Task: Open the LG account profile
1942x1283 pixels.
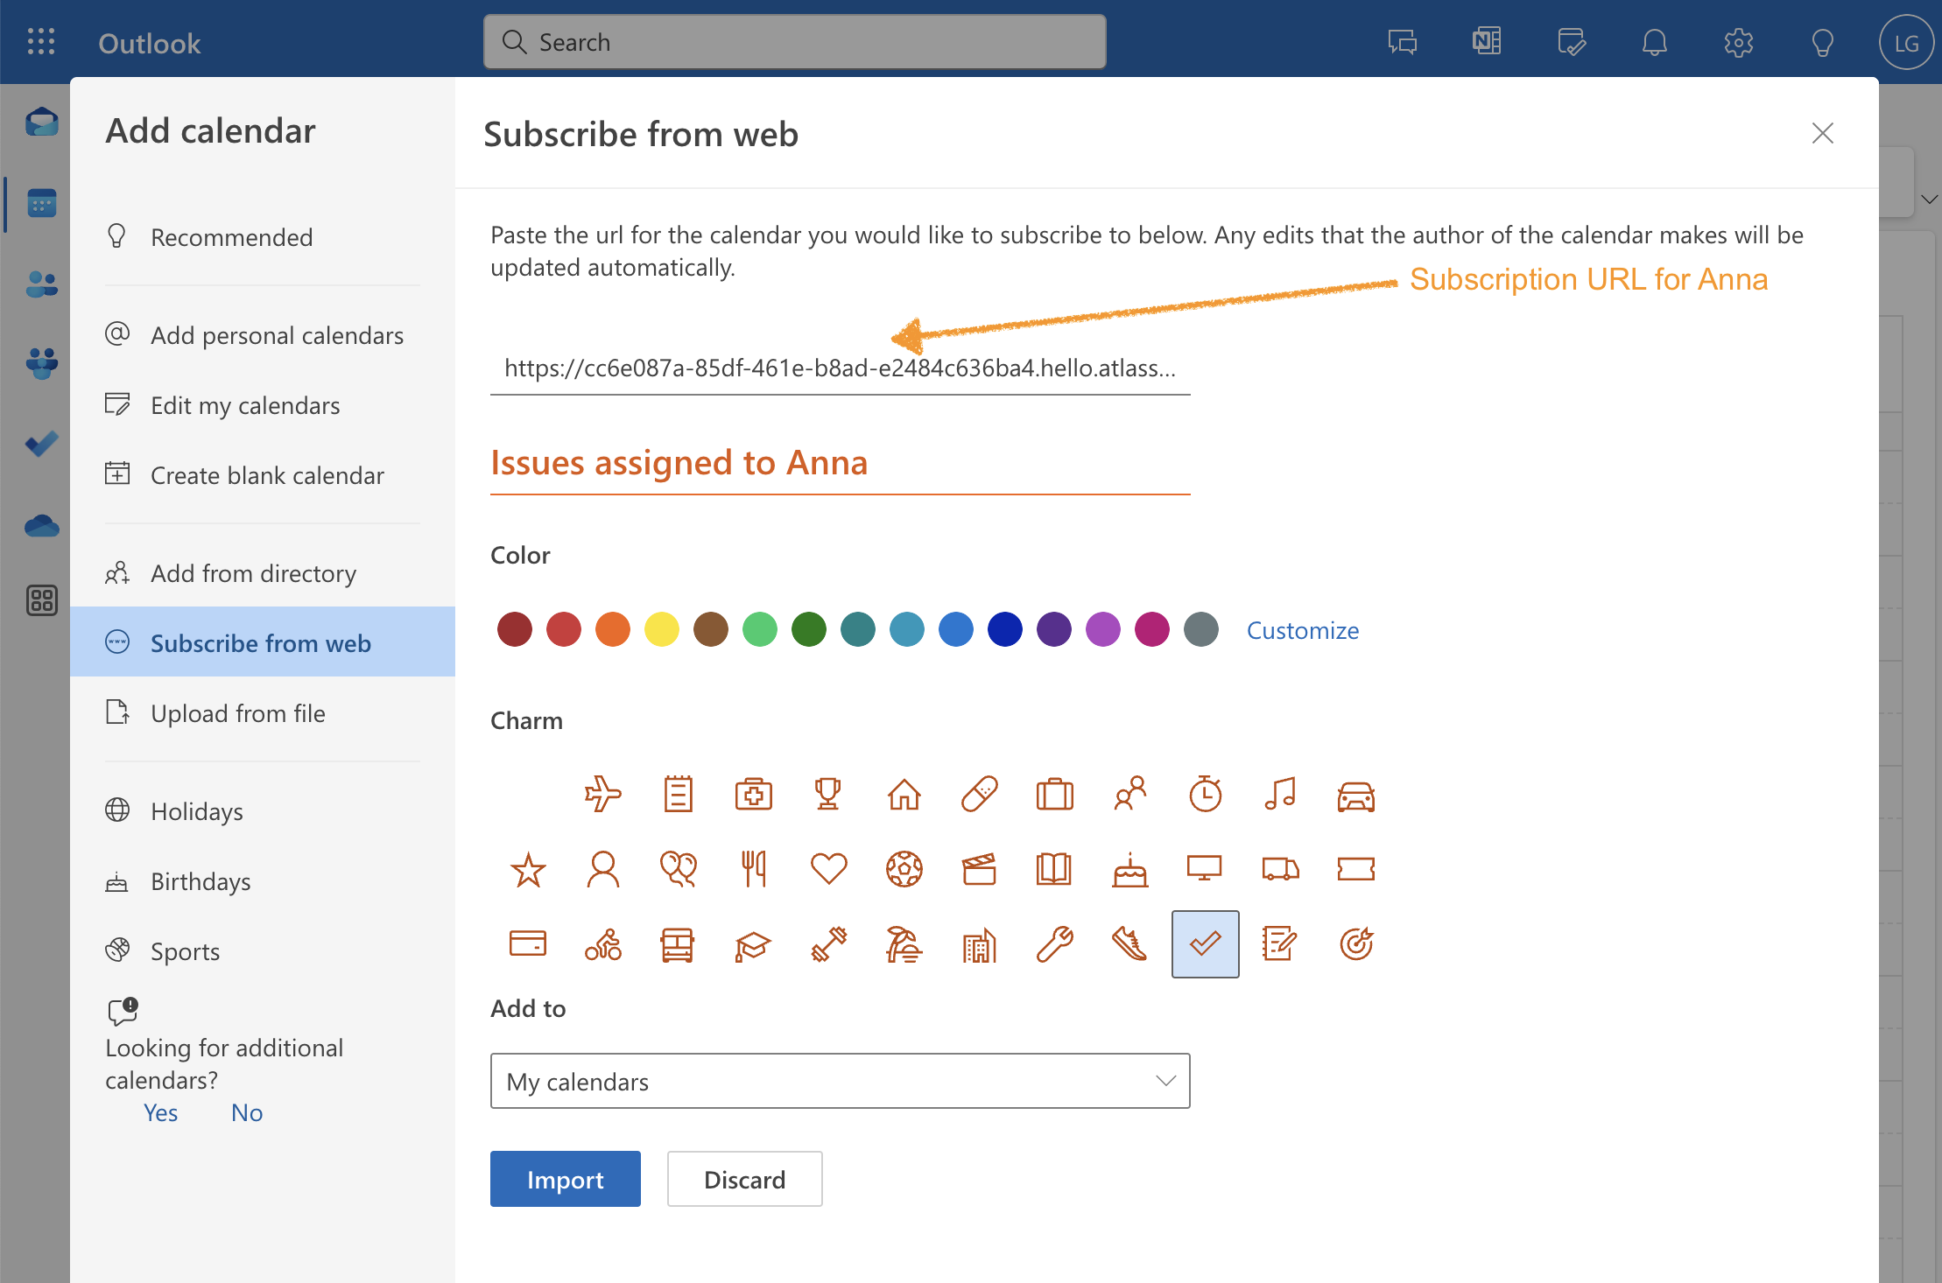Action: (x=1906, y=42)
